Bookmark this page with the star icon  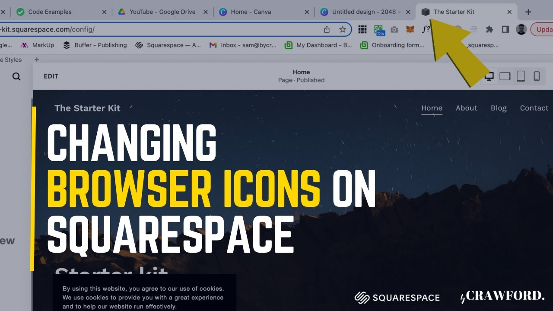coord(343,29)
